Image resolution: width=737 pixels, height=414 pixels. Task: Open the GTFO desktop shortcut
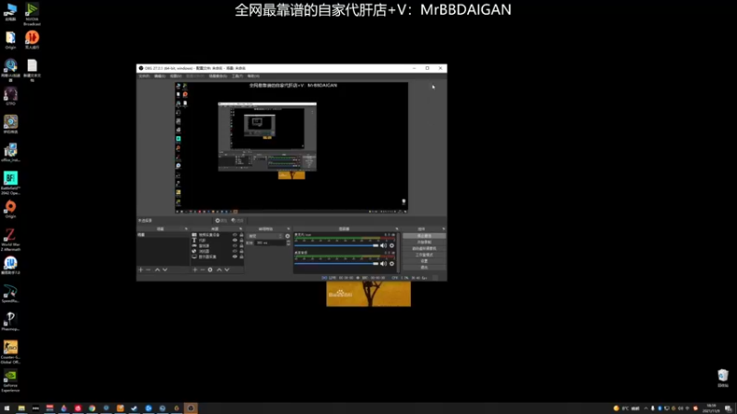10,97
